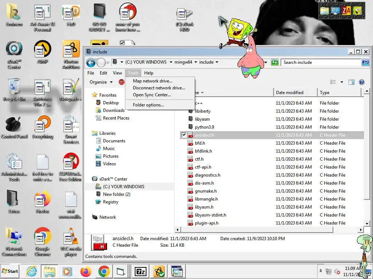
Task: Click the Internet Explorer taskbar icon
Action: point(31,271)
